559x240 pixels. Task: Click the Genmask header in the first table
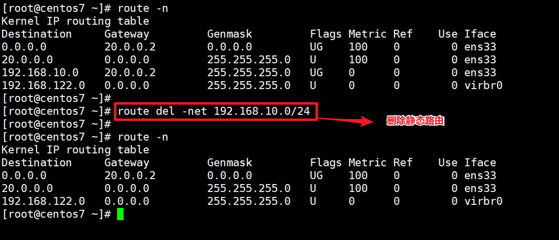click(229, 34)
